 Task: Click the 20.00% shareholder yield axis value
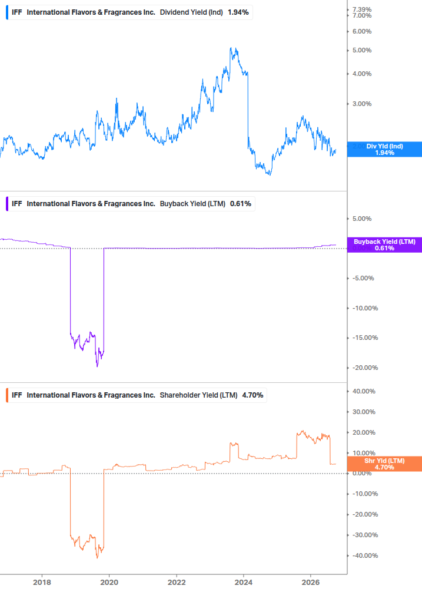click(364, 433)
